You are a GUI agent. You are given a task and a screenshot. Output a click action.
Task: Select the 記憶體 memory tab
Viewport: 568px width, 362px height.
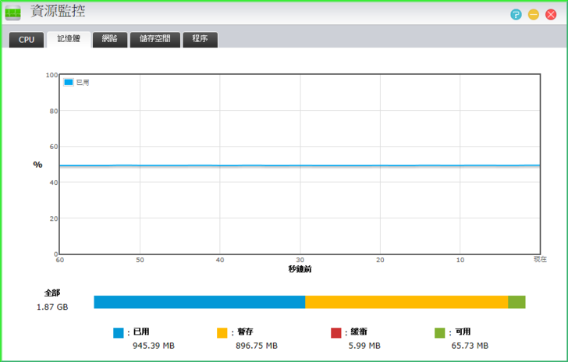click(x=69, y=39)
